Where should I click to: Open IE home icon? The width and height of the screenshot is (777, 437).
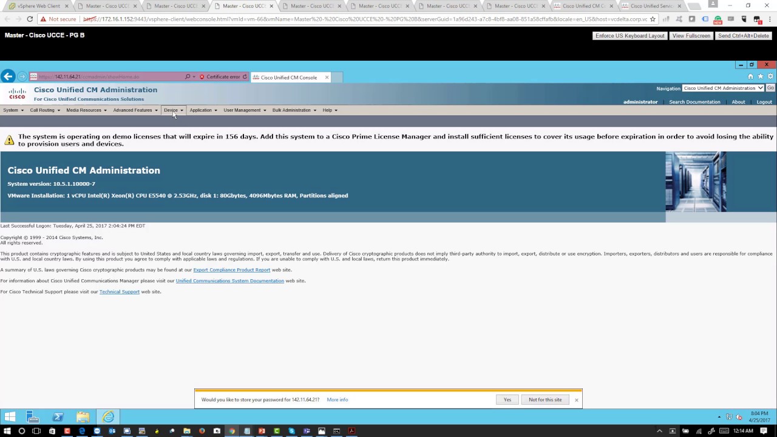click(750, 76)
